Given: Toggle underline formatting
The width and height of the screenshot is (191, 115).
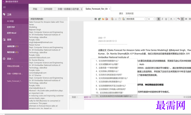Looking at the screenshot, I should click(x=166, y=19).
